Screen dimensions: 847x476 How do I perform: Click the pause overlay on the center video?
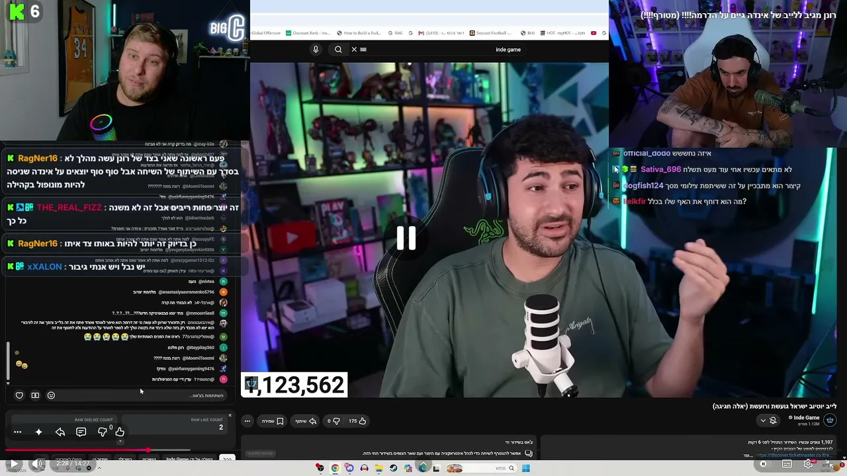(406, 238)
